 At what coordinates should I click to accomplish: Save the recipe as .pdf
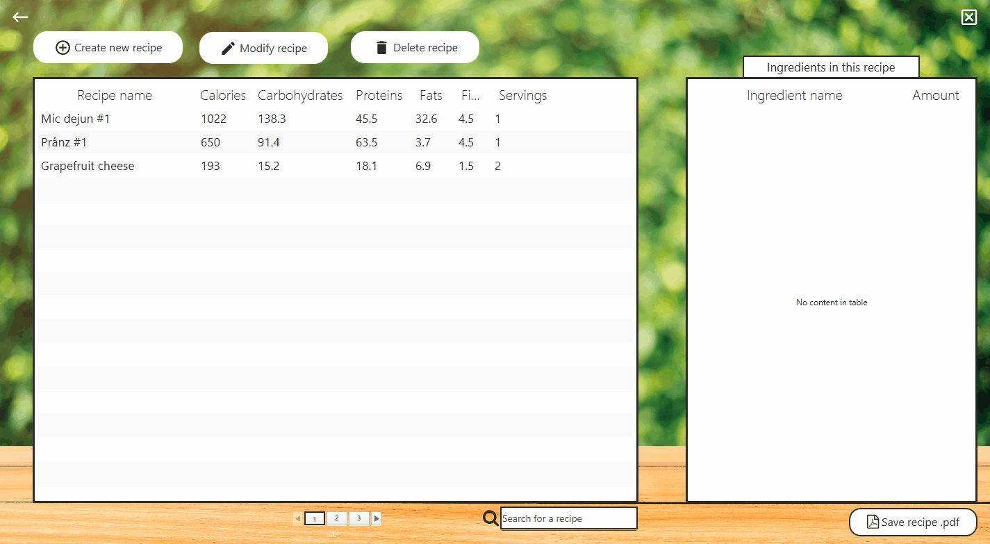tap(913, 522)
